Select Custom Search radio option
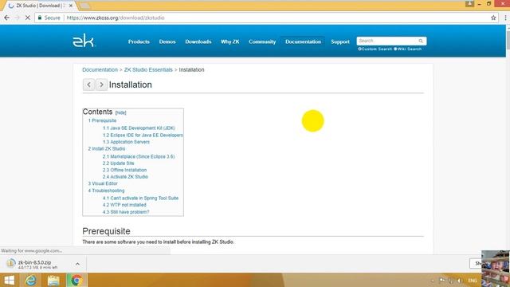Screen dimensions: 510x287 tap(359, 49)
